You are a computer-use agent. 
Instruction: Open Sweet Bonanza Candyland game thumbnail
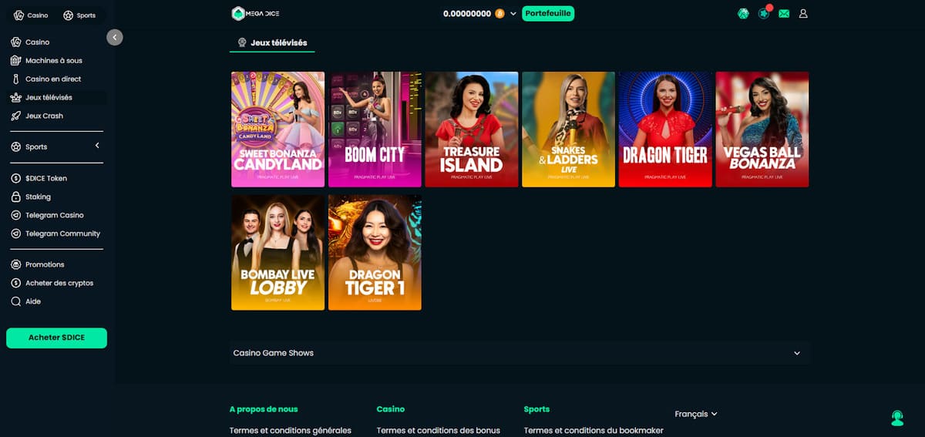(x=277, y=129)
